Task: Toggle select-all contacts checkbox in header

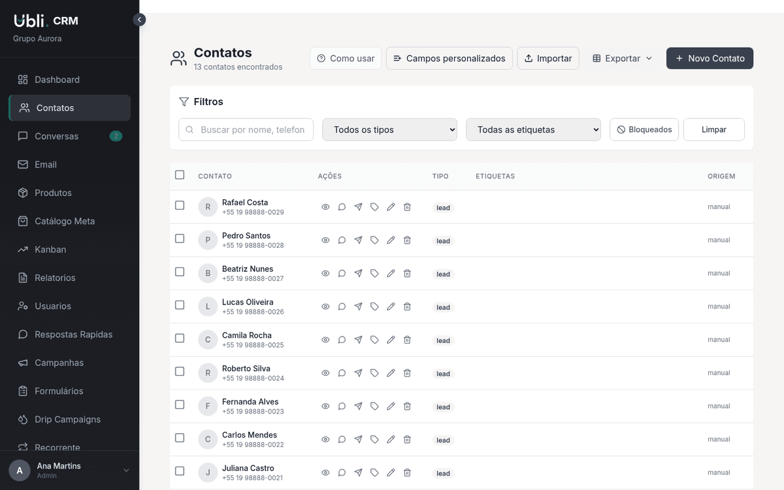Action: 180,175
